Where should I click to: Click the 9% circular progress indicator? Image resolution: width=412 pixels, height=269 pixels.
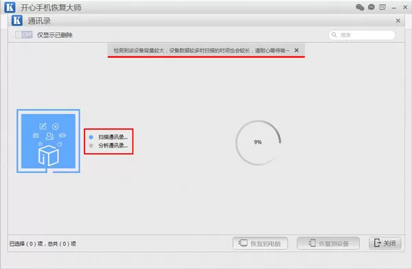tap(258, 142)
